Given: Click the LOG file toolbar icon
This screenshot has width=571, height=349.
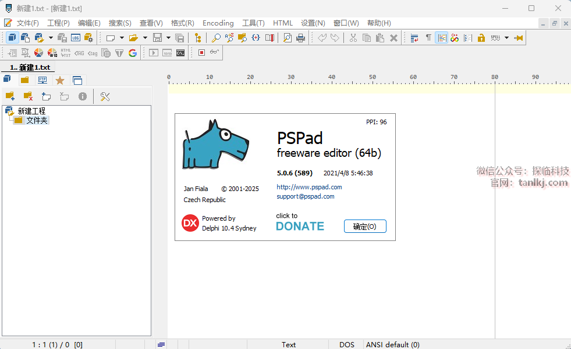Looking at the screenshot, I should pyautogui.click(x=76, y=38).
